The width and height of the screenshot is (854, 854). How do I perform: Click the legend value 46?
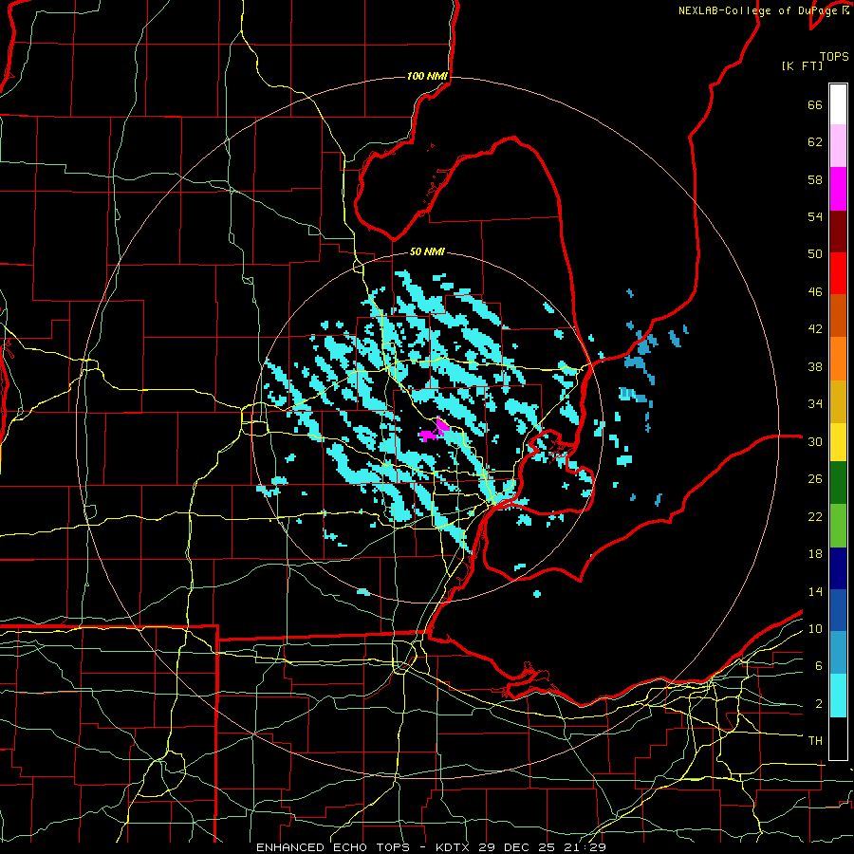click(815, 292)
